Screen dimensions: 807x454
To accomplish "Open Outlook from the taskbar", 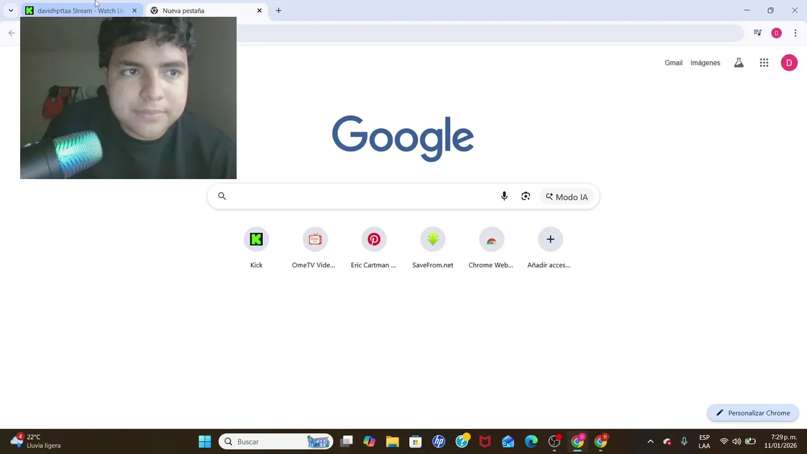I will click(x=508, y=441).
